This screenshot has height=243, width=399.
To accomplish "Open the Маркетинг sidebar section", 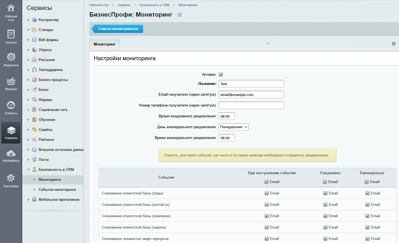I will [11, 60].
